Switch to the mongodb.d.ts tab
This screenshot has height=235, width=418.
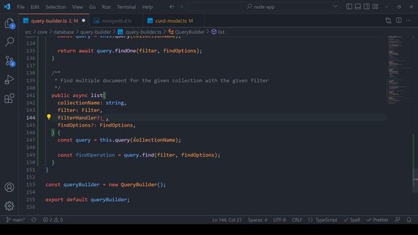coord(116,21)
